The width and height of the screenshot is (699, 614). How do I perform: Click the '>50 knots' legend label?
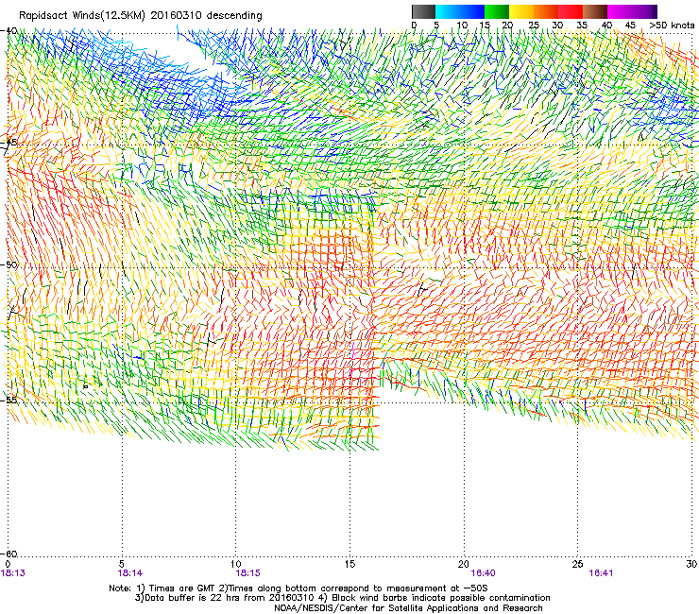(x=672, y=26)
